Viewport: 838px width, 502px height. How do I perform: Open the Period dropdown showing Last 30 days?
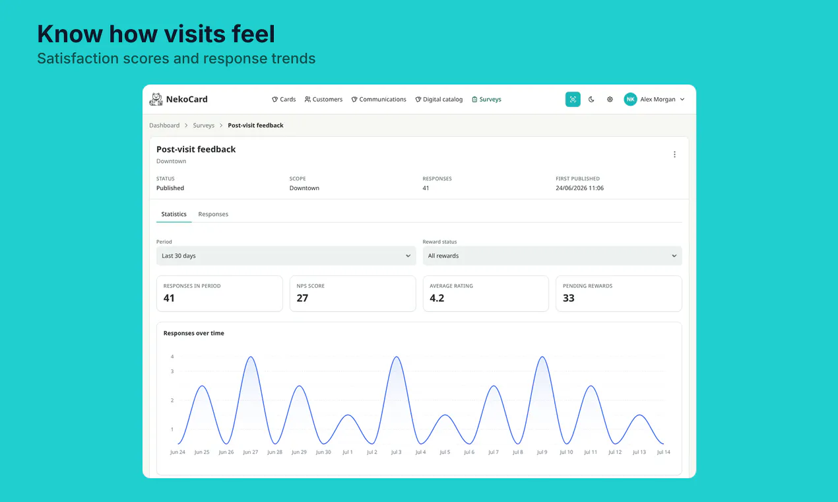(x=286, y=256)
